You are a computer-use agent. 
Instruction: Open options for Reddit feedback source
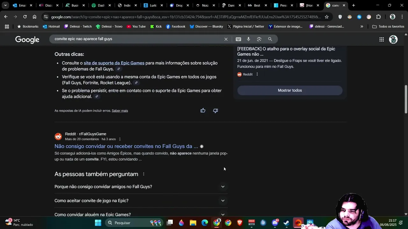point(257,74)
